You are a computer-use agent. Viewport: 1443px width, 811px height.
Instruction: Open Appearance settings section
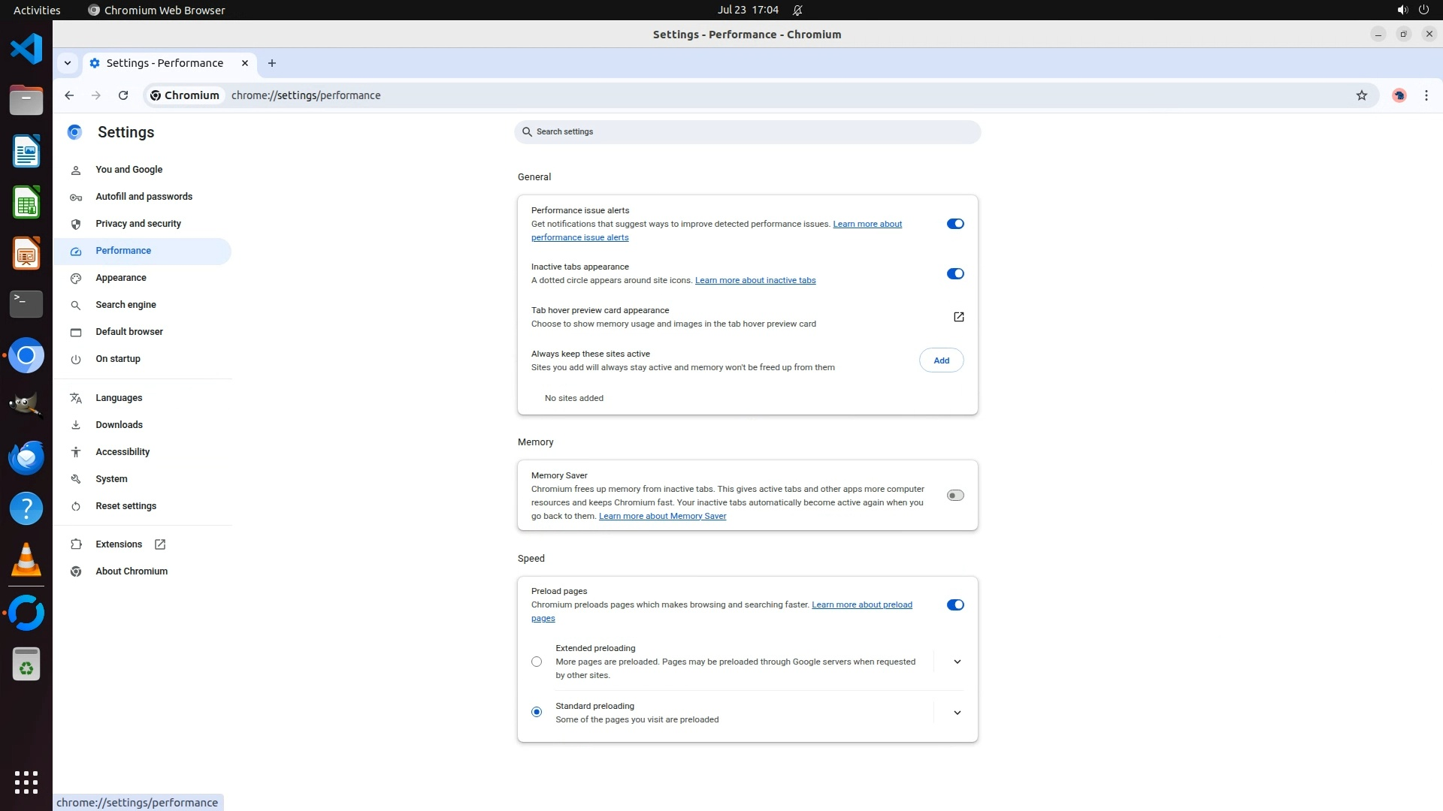[121, 278]
